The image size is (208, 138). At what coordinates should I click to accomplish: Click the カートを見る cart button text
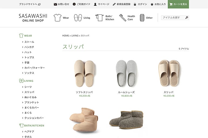pyautogui.click(x=180, y=4)
